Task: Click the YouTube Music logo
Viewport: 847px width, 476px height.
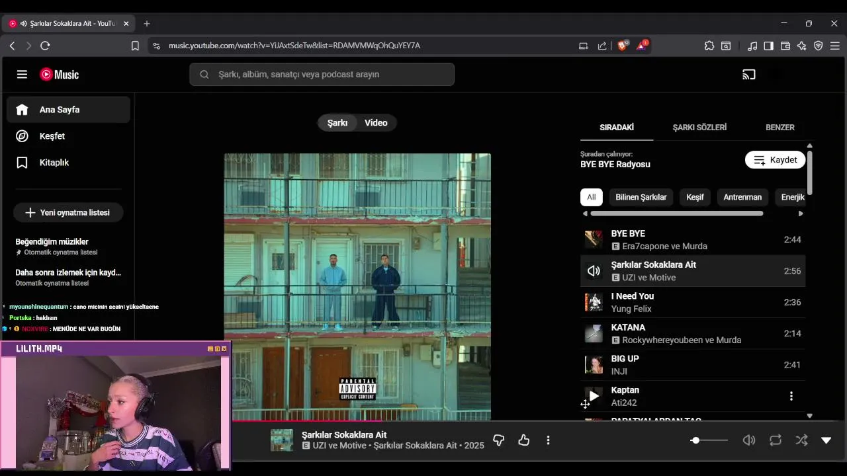Action: 60,75
